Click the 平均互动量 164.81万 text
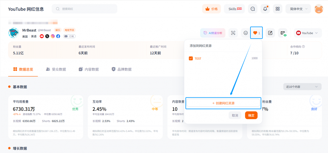Viewport: 328px width, 153px height. click(103, 114)
